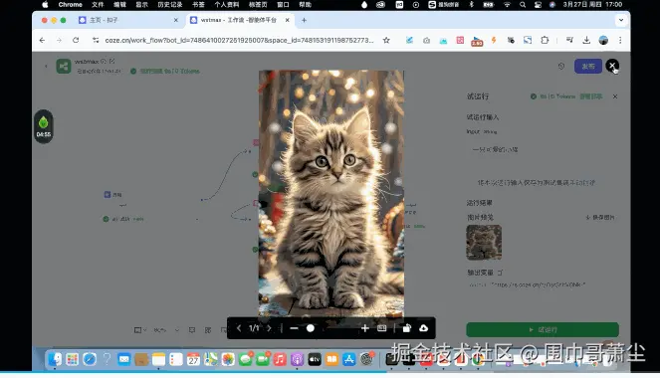Open Safari from the Dock
This screenshot has width=660, height=378.
(x=90, y=359)
